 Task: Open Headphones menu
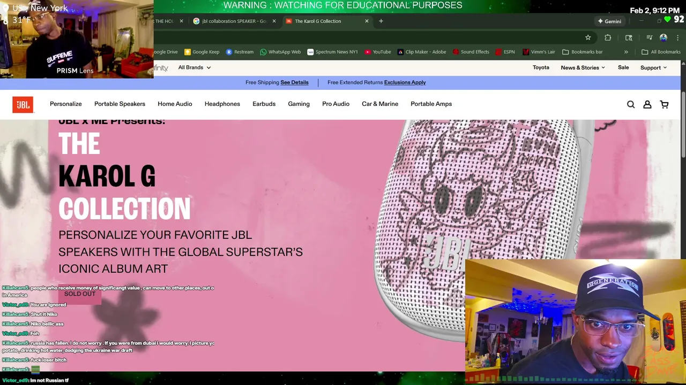point(222,104)
